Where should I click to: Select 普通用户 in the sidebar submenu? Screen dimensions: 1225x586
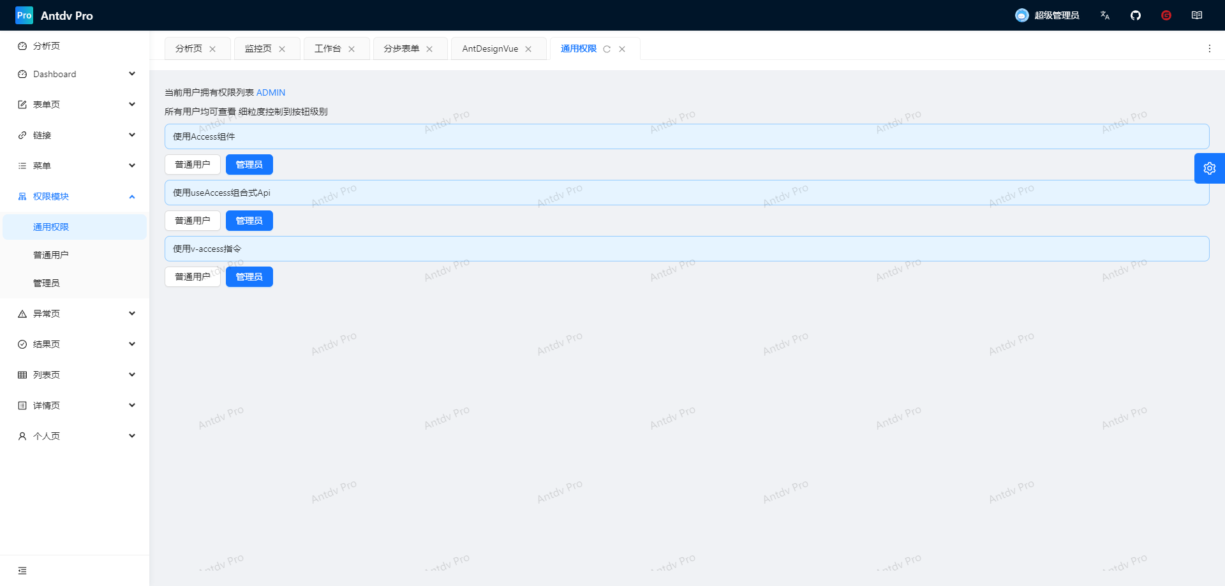pyautogui.click(x=51, y=255)
